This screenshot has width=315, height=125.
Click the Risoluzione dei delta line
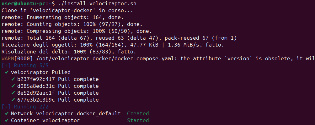69,52
